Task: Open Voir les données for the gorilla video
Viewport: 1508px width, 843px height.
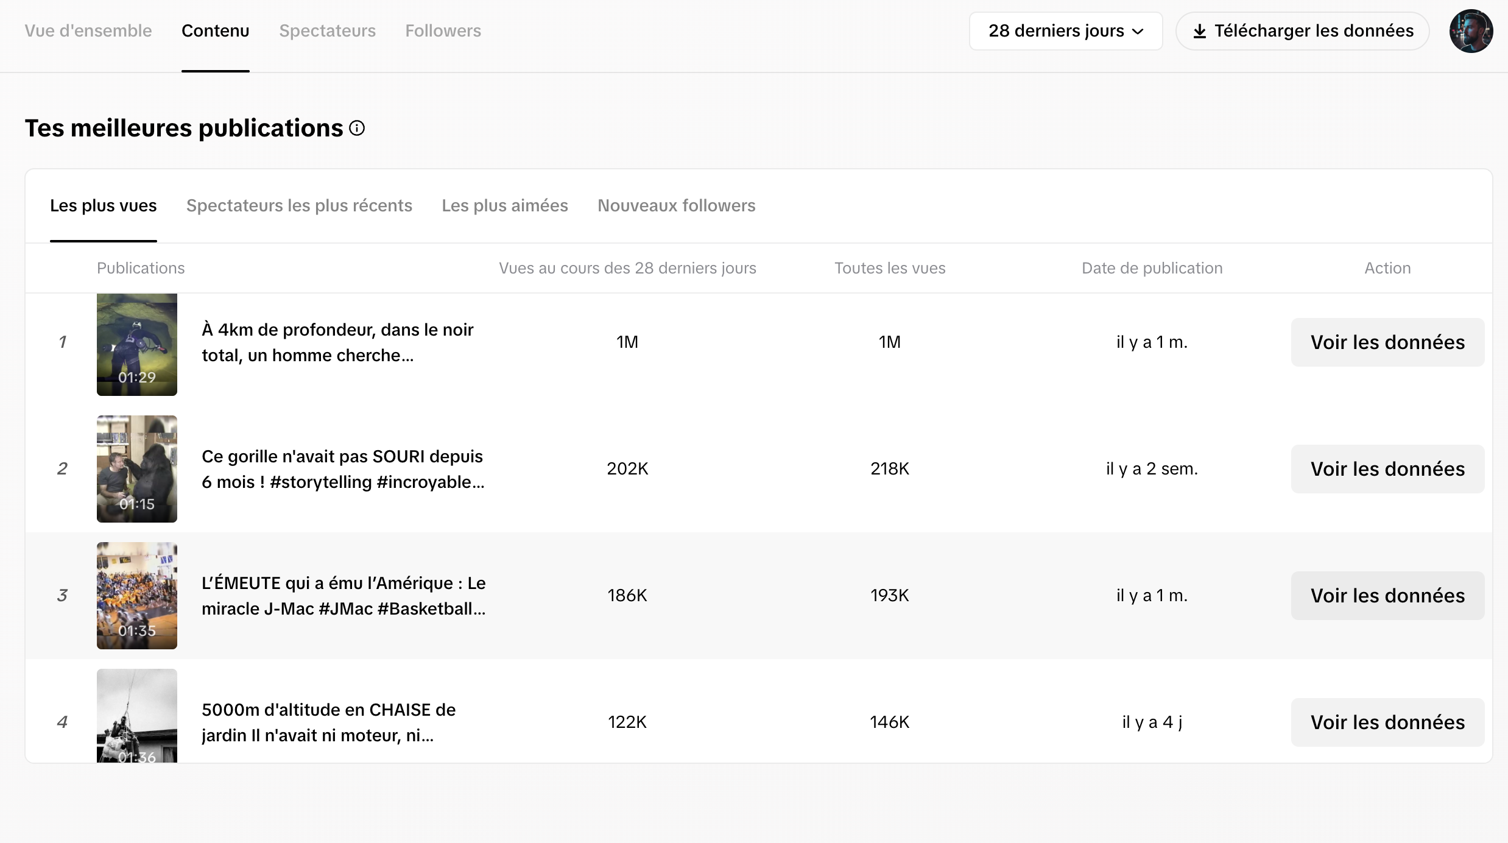Action: [x=1387, y=469]
